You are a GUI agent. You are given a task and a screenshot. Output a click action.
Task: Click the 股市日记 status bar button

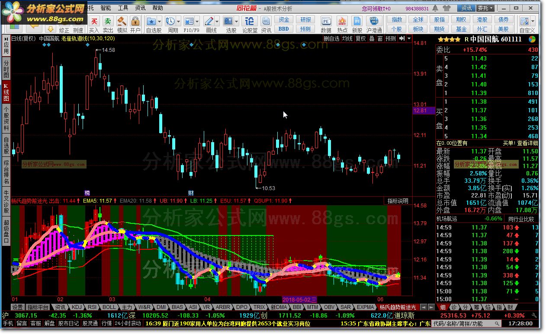tap(68, 323)
